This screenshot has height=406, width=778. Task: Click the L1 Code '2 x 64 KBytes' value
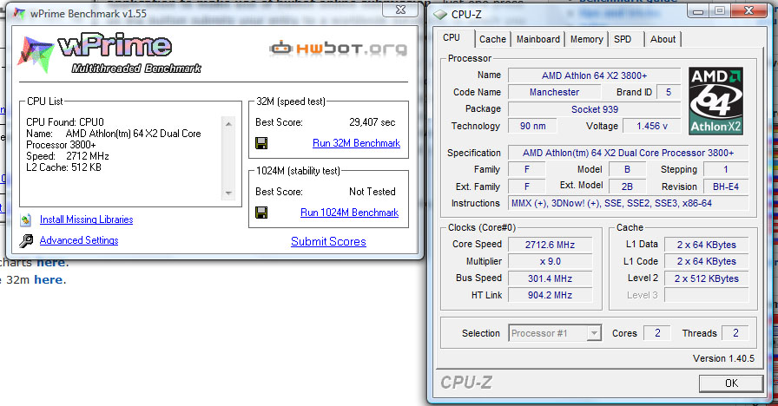point(707,261)
